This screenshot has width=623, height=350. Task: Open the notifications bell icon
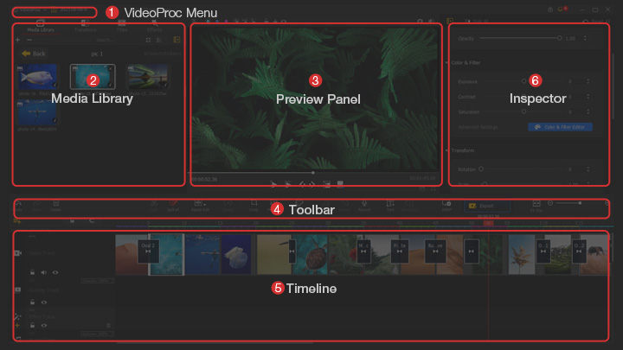click(562, 10)
